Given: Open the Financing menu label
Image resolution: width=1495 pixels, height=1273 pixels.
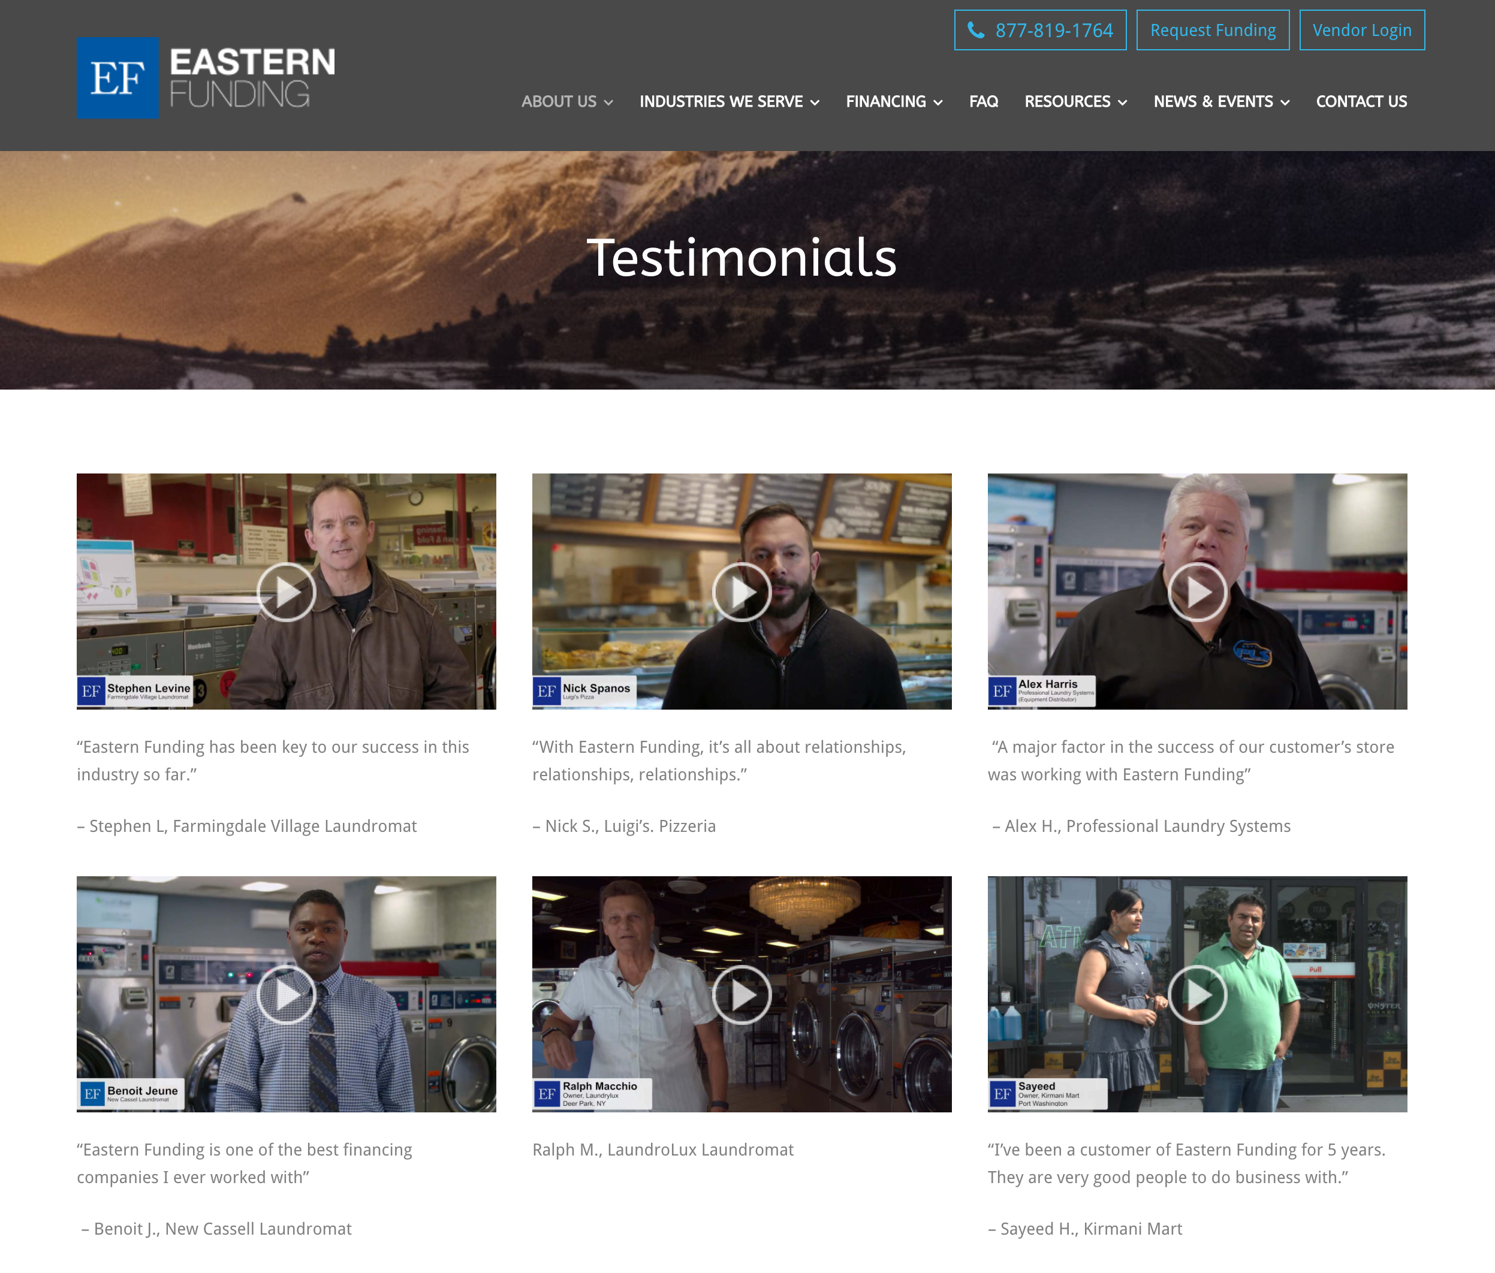Looking at the screenshot, I should [x=885, y=102].
